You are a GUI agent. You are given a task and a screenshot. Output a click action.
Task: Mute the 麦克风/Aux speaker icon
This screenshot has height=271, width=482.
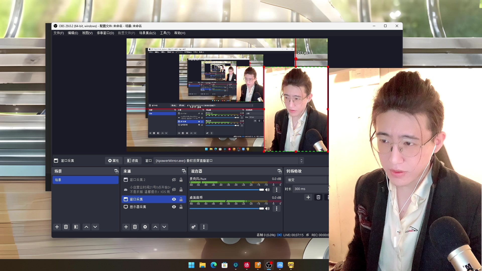pos(267,190)
